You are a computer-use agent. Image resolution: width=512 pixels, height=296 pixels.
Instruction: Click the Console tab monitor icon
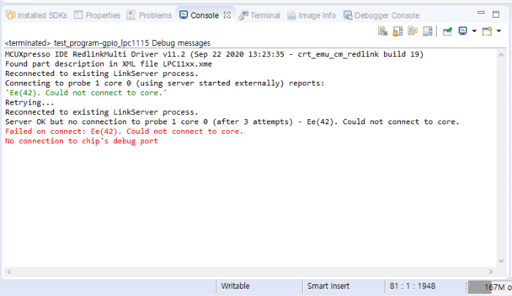pyautogui.click(x=184, y=15)
